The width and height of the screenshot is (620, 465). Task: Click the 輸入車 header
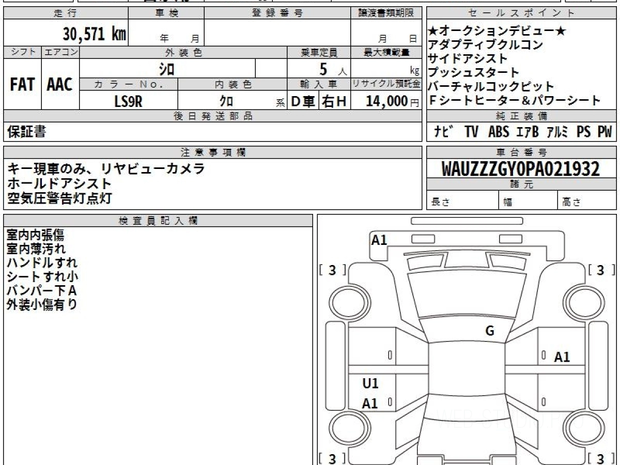(x=319, y=84)
